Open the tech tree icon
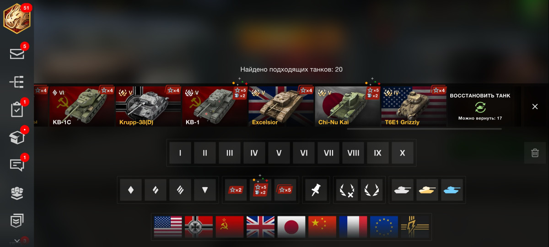Image resolution: width=549 pixels, height=247 pixels. tap(17, 82)
